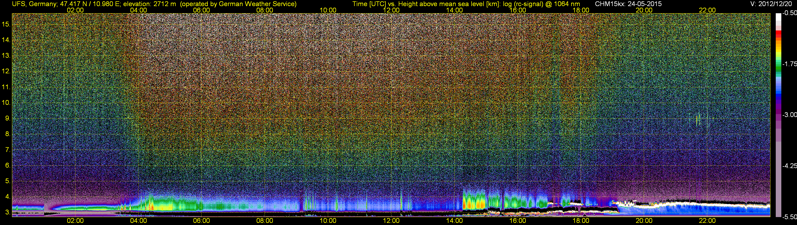The height and width of the screenshot is (225, 797).
Task: Pick the "12:00" tick label below the plot
Action: pos(391,221)
